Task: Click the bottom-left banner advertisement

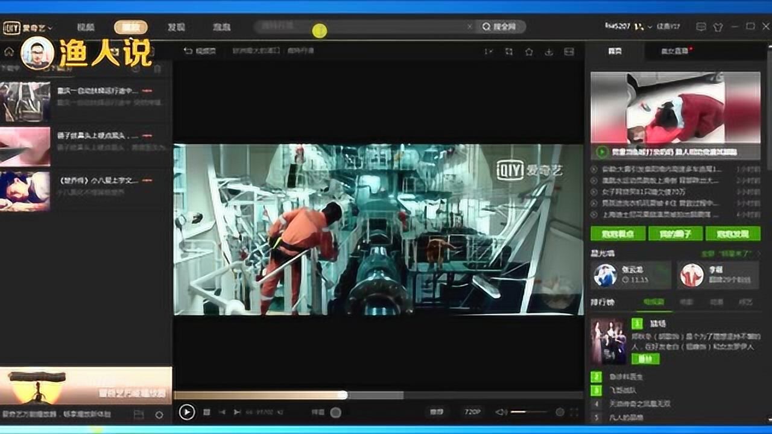Action: tap(86, 386)
